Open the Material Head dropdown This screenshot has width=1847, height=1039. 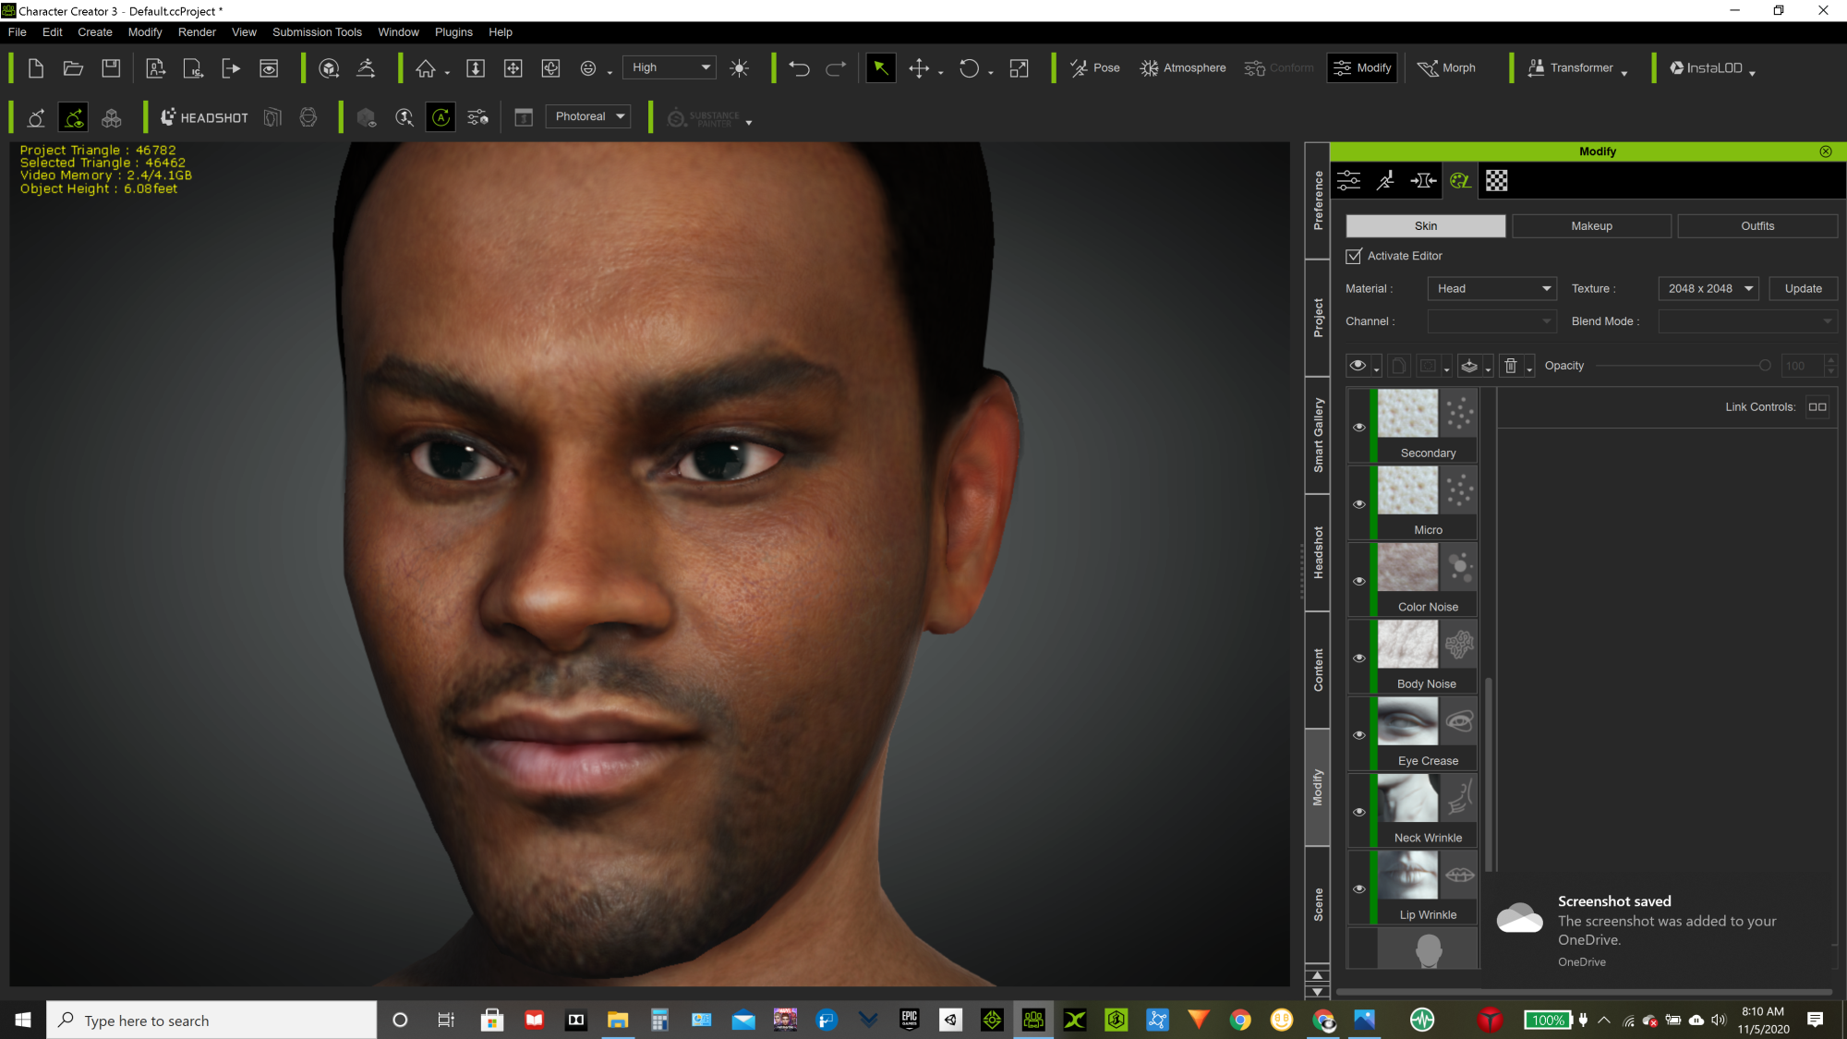click(1491, 289)
